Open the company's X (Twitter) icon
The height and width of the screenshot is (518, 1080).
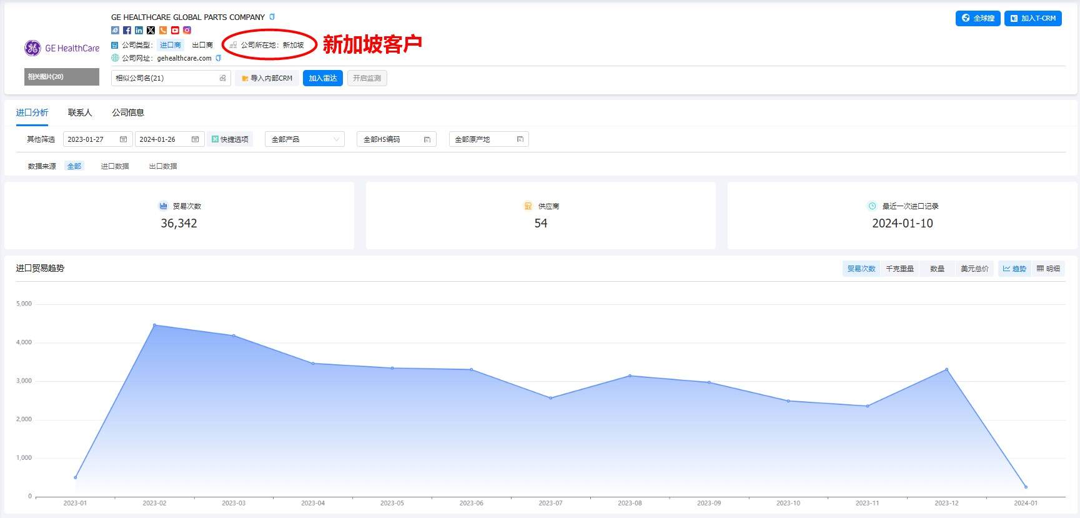(x=151, y=30)
